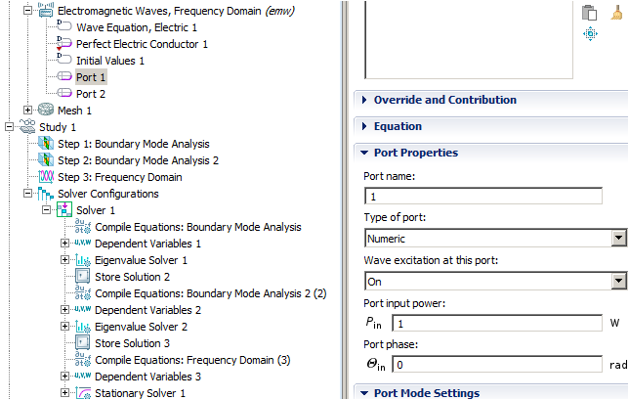The width and height of the screenshot is (629, 400).
Task: Expand the Equation section
Action: 364,126
